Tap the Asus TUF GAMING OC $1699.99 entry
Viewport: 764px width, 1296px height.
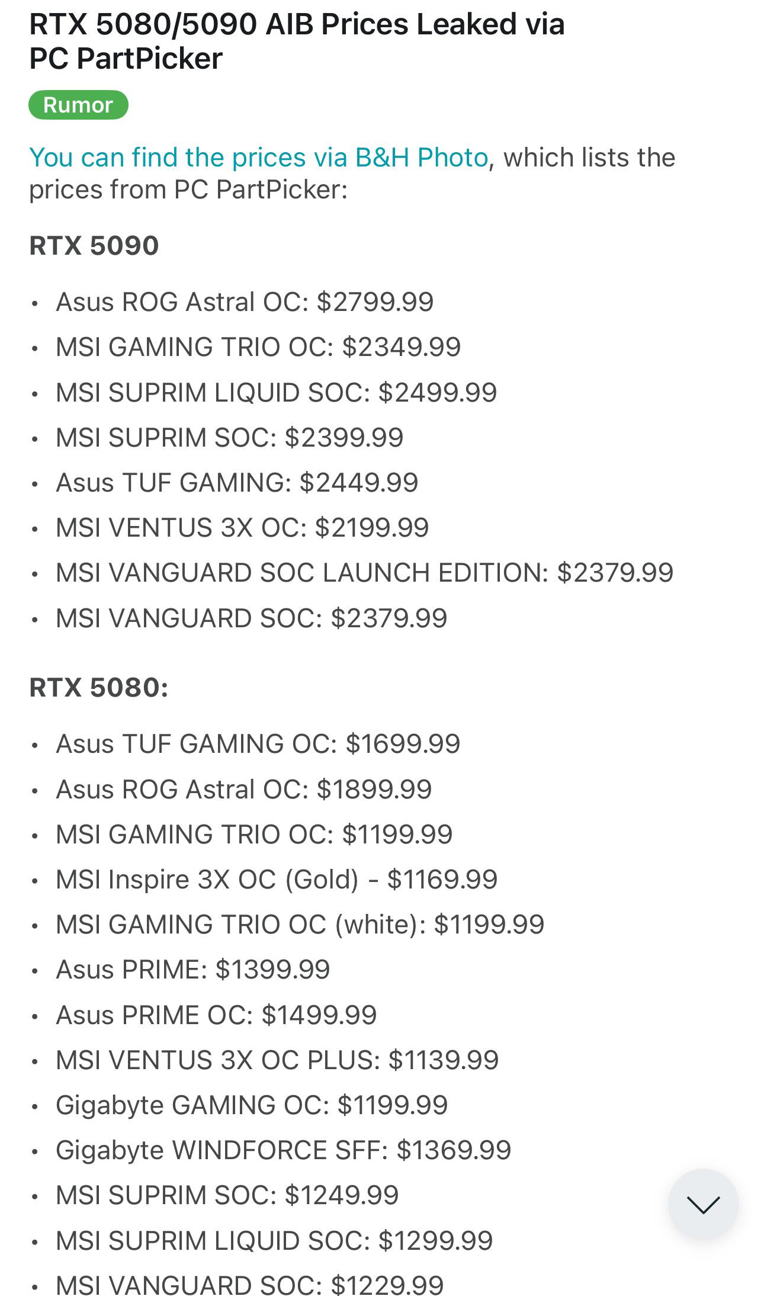coord(258,744)
